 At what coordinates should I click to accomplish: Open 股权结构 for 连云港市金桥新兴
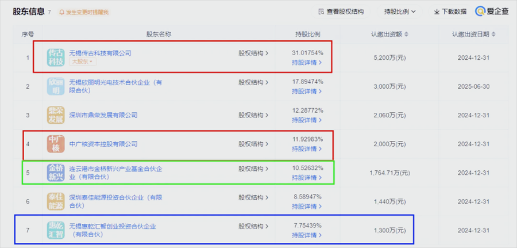253,169
